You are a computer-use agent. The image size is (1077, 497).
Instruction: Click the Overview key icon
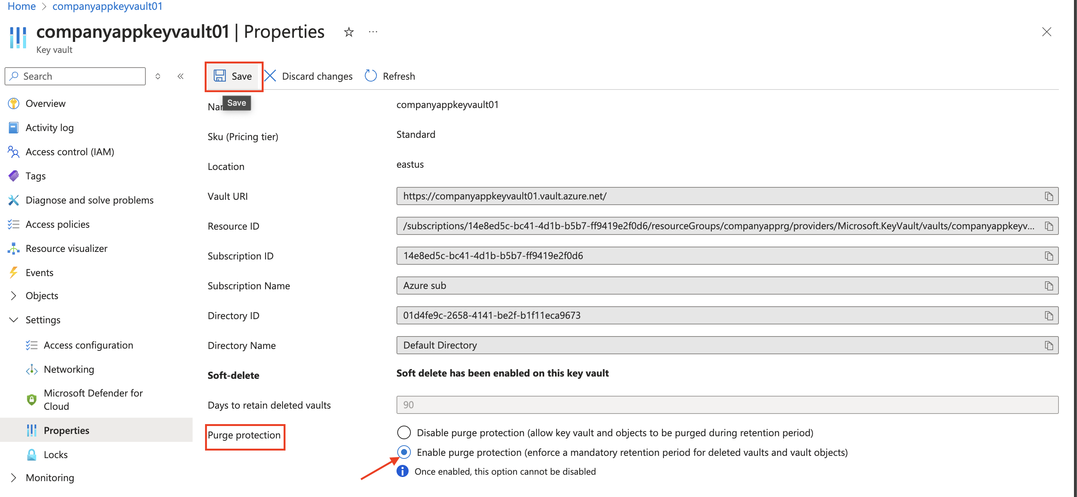pyautogui.click(x=13, y=103)
